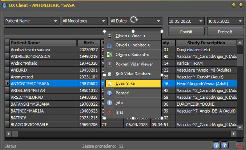Click the vertical scrollbar down arrow of the table

[x=240, y=127]
